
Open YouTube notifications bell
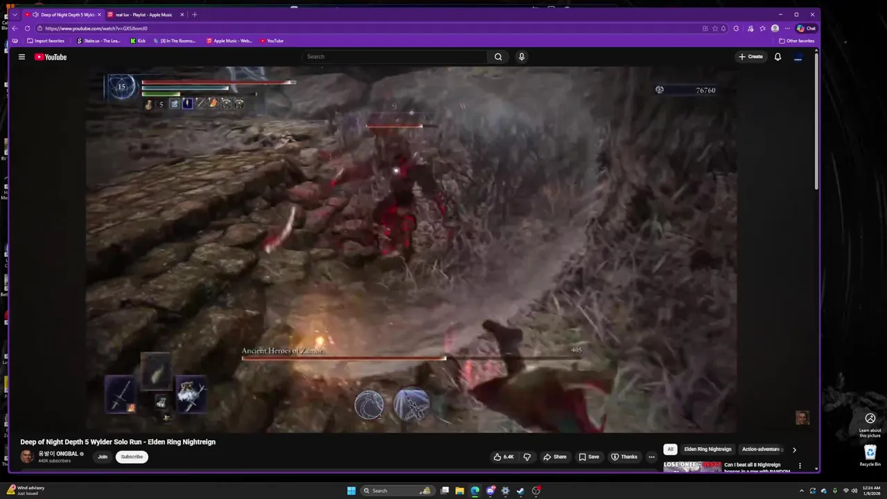pos(778,57)
